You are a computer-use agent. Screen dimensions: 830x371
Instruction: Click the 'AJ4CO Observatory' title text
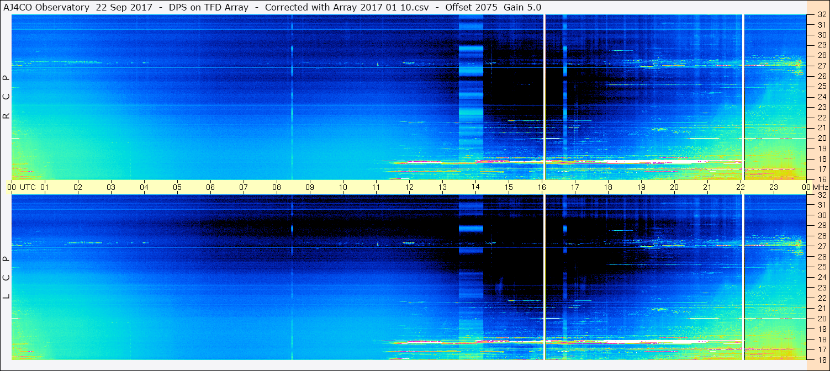47,7
